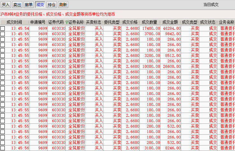Click the 成交类型 column header
This screenshot has width=235, height=151.
(x=190, y=22)
